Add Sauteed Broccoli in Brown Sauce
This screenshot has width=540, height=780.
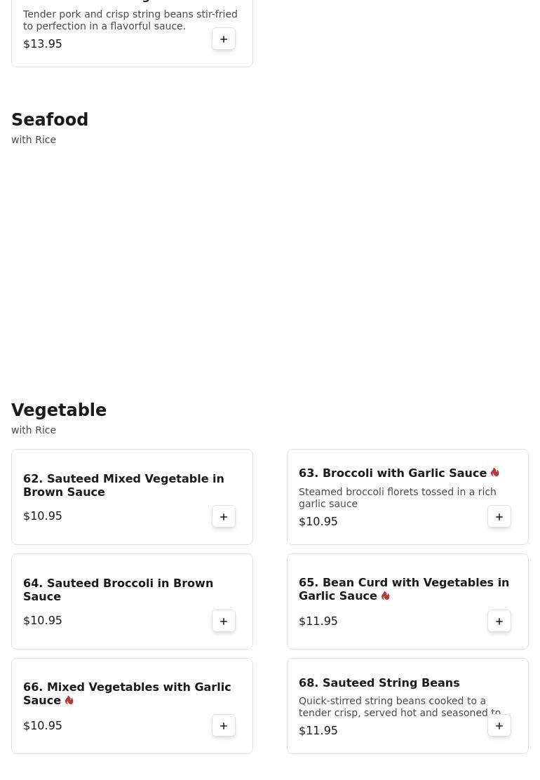224,621
